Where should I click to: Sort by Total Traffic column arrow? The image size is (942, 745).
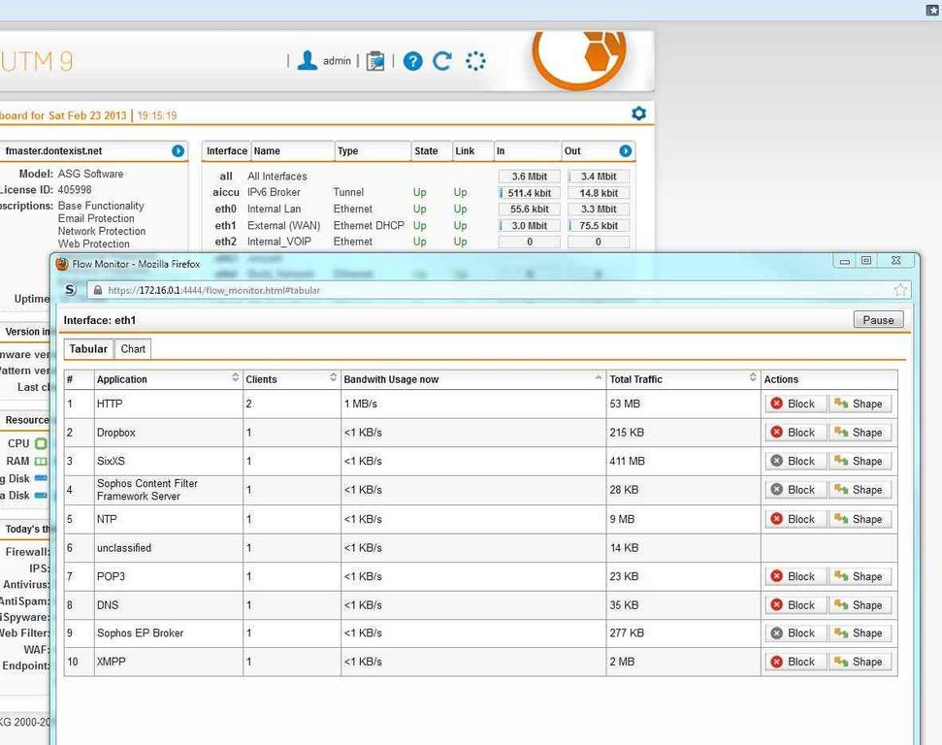[x=753, y=377]
